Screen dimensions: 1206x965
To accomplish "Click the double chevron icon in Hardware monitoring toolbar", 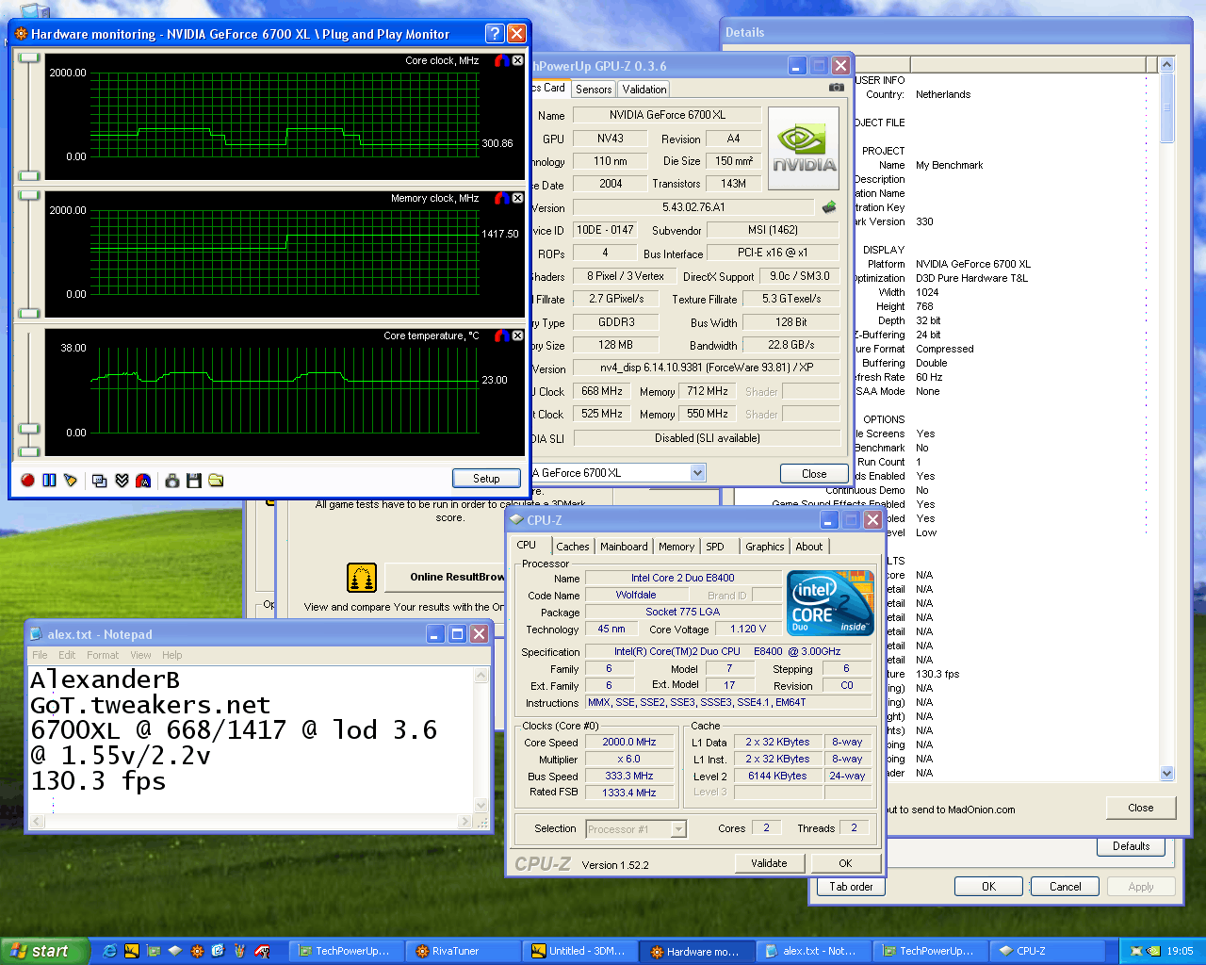I will (122, 481).
